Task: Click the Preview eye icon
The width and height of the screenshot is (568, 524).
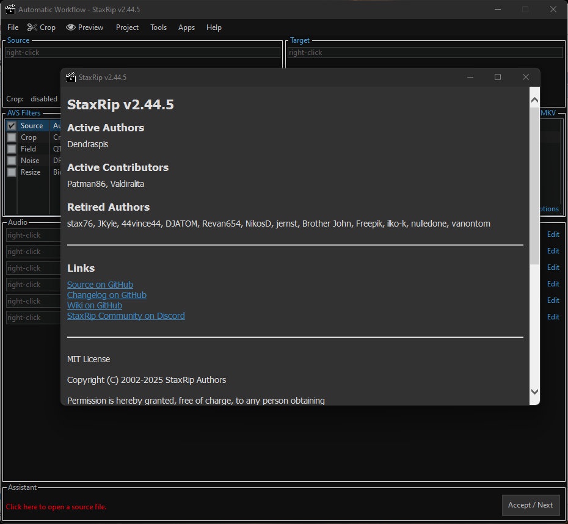Action: (71, 27)
